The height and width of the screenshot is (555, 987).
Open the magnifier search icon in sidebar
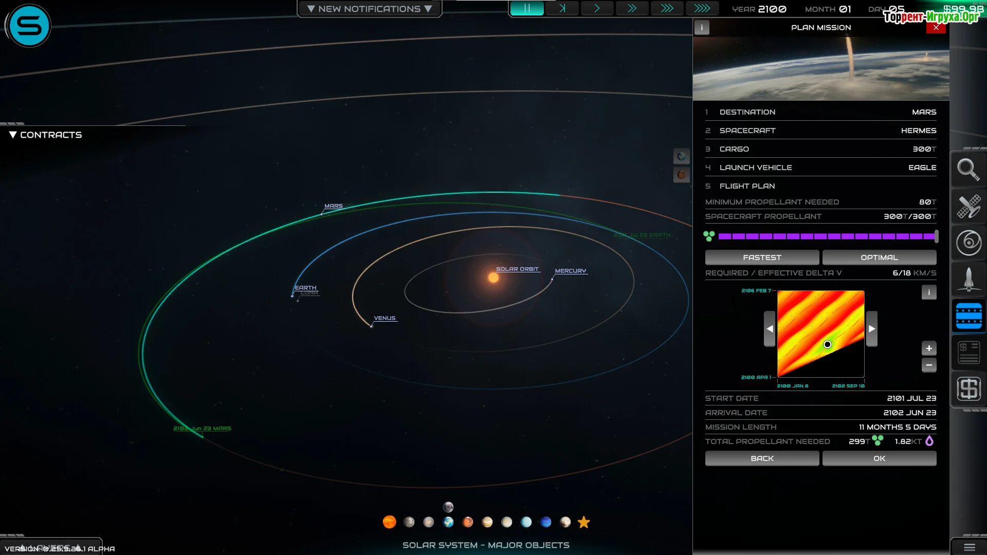pos(968,170)
